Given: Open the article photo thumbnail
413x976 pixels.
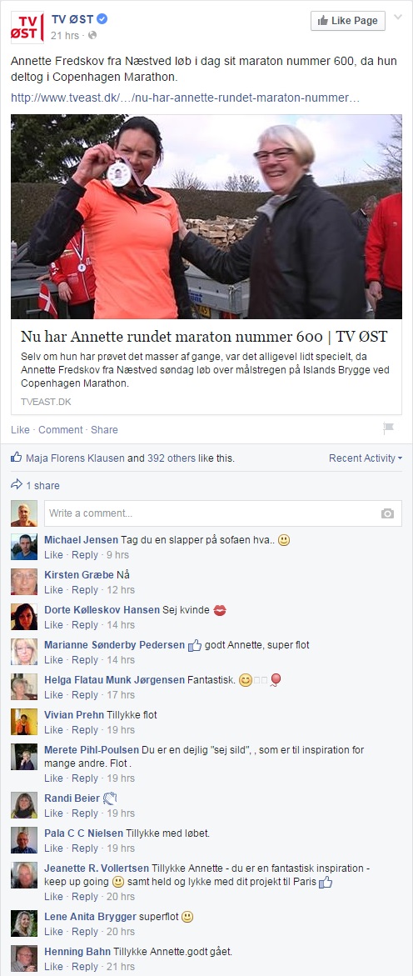Looking at the screenshot, I should pyautogui.click(x=206, y=217).
